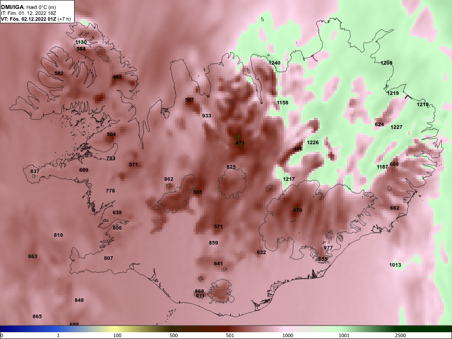Click the 778 value
This screenshot has height=339, width=452.
(x=110, y=191)
